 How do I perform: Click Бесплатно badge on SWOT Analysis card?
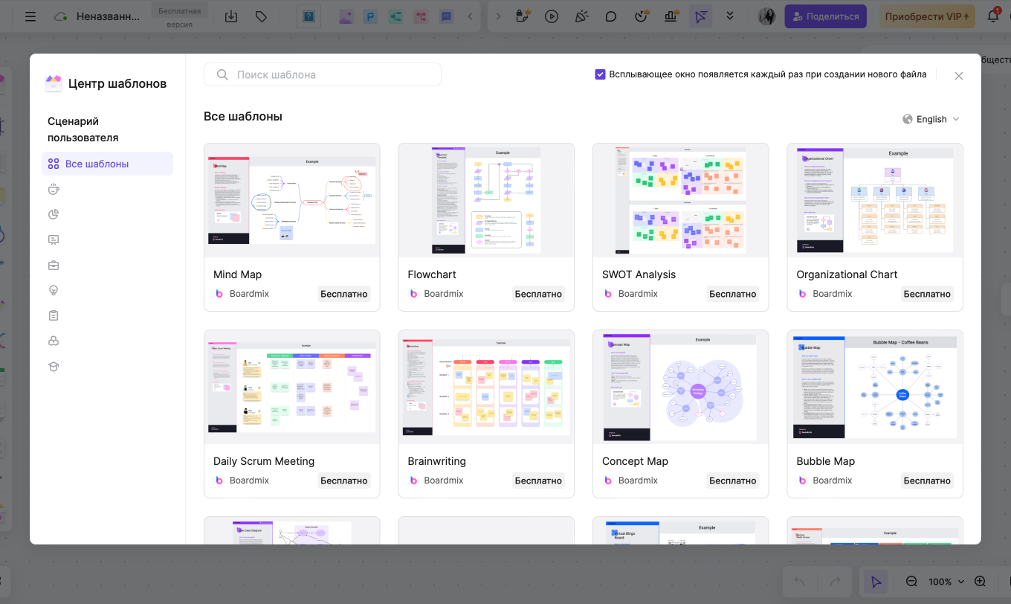point(733,294)
